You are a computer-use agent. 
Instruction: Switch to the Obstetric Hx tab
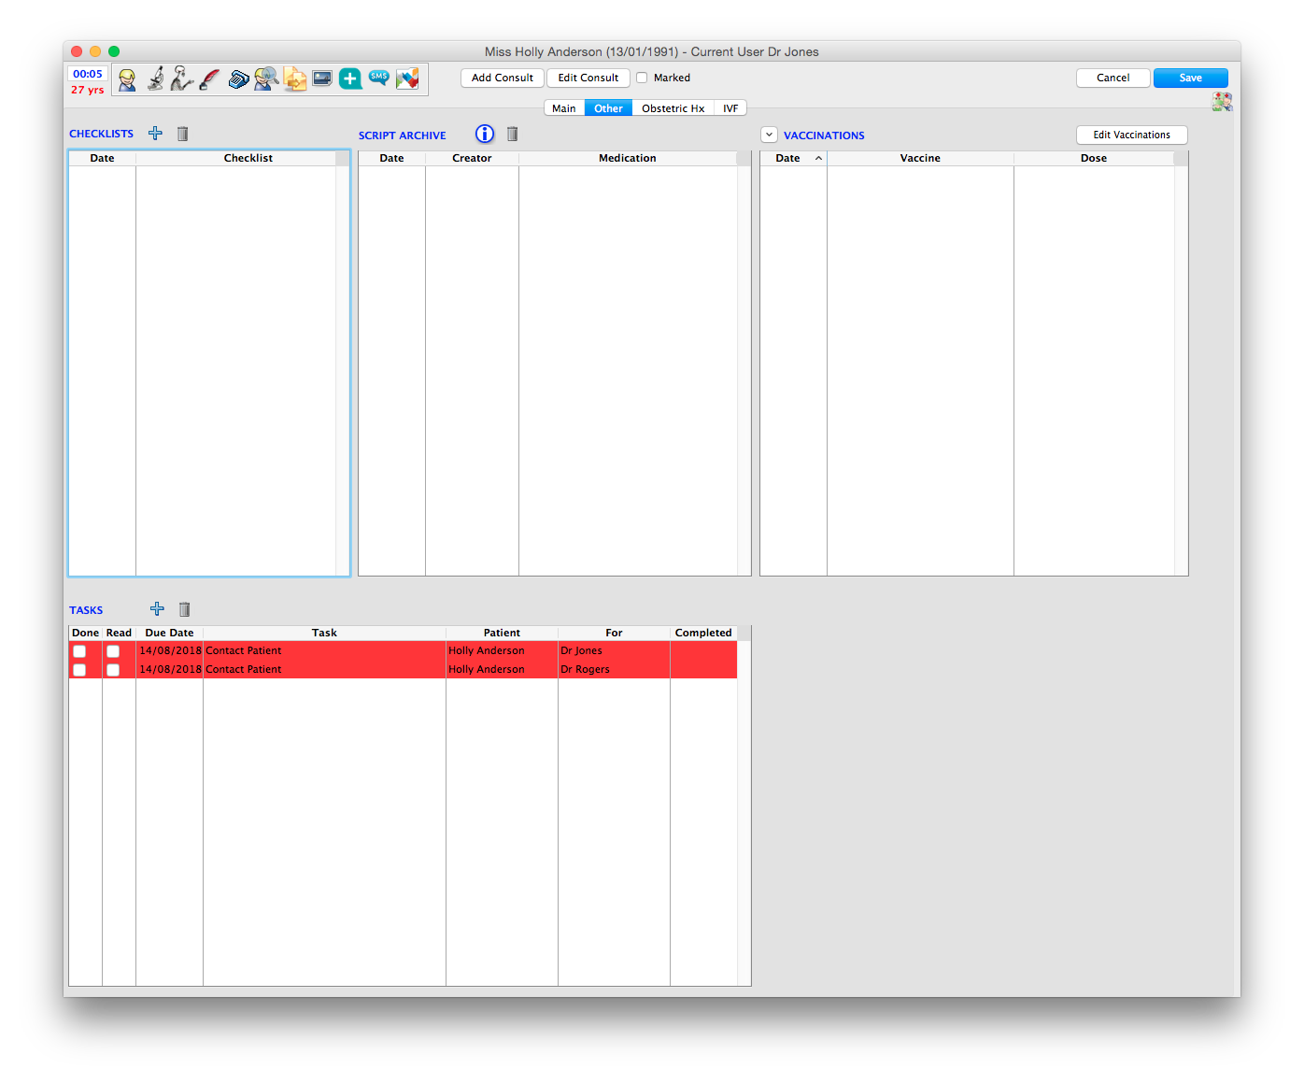[x=673, y=108]
